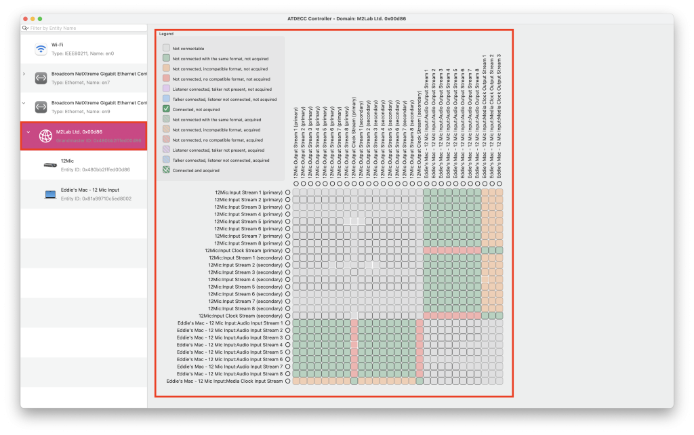Click the Wi-Fi interface icon
694x435 pixels.
(41, 49)
